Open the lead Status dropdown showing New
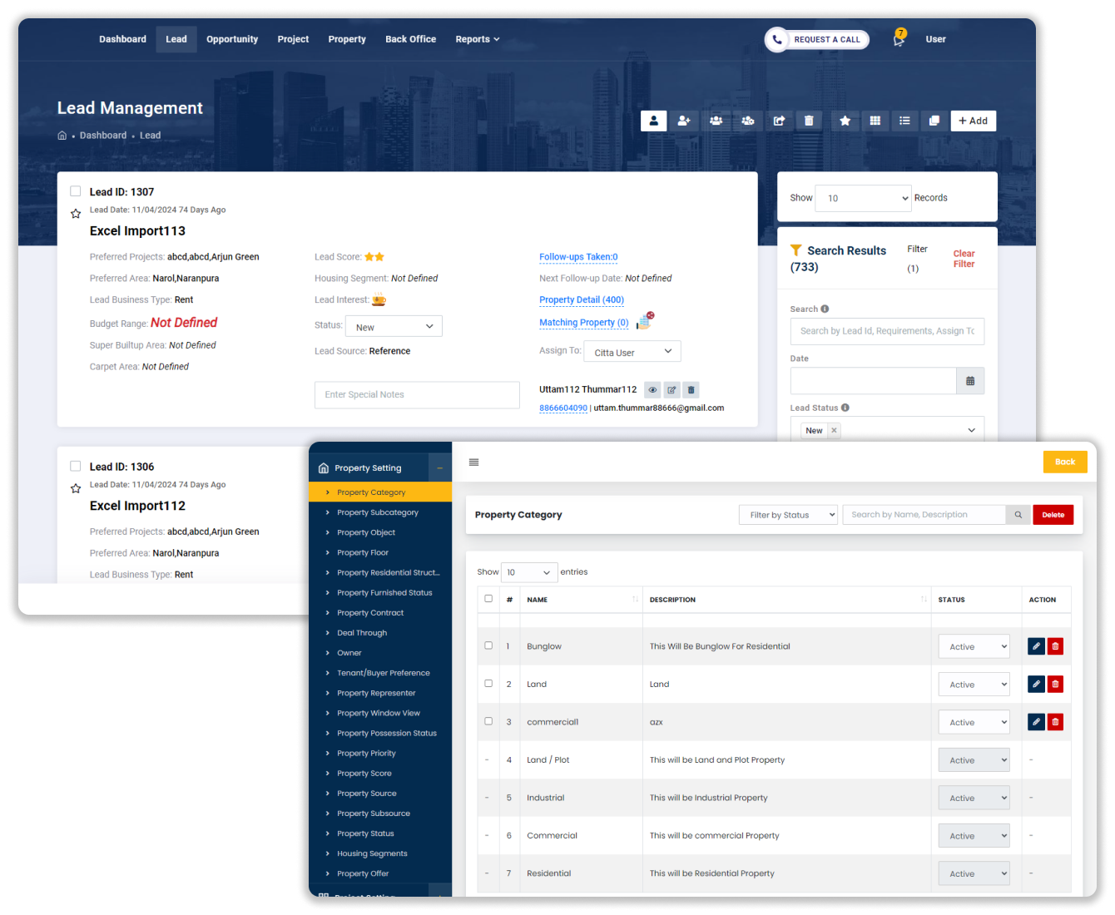Viewport: 1115px width, 915px height. point(394,327)
